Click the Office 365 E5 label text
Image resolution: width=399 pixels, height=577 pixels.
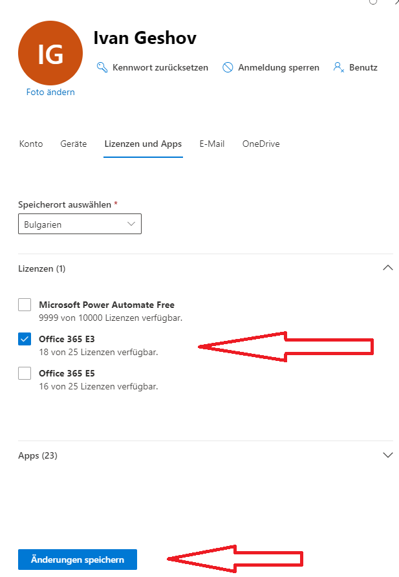[67, 373]
